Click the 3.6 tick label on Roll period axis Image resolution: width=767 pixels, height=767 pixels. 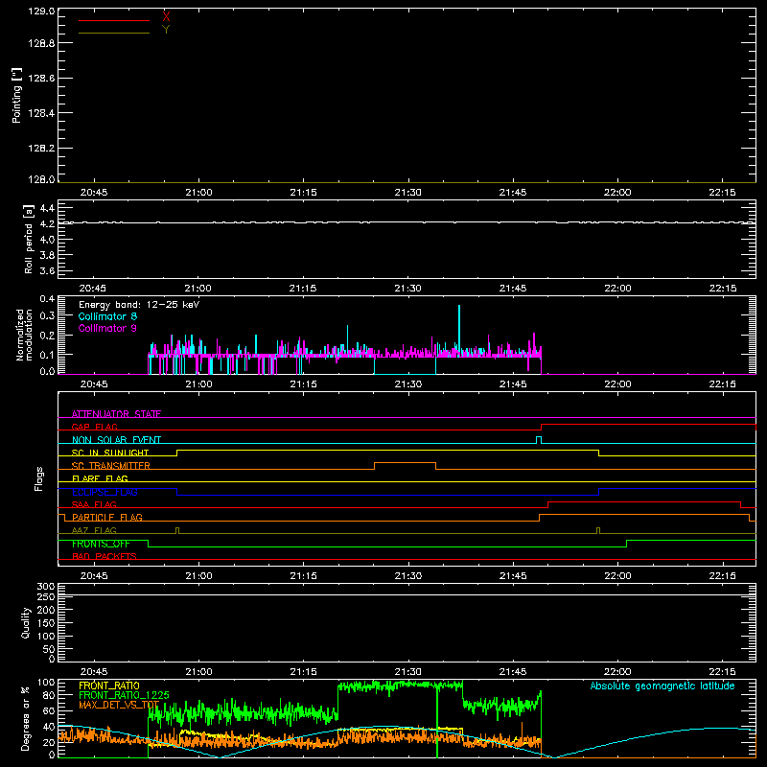click(x=47, y=270)
